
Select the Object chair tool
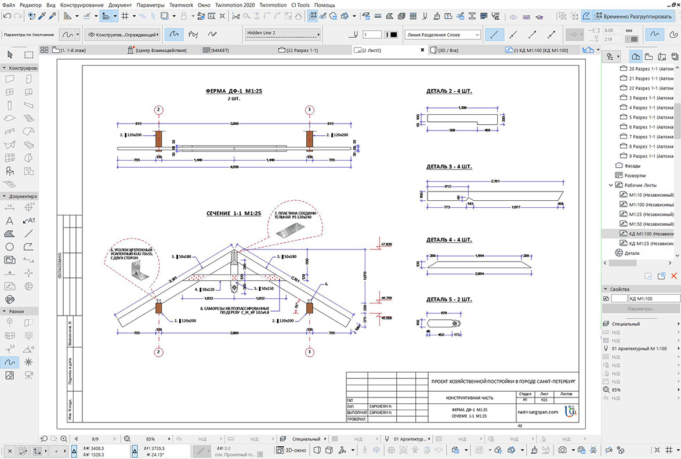pos(9,171)
